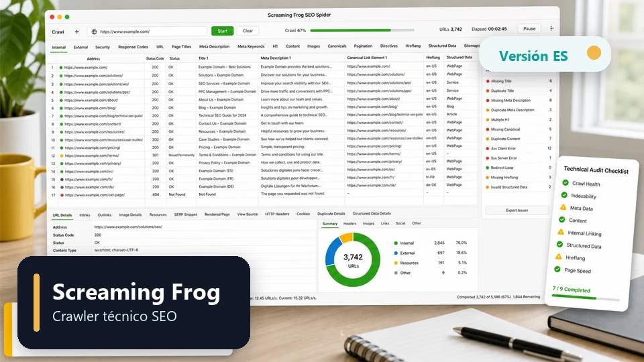Viewport: 644px width, 362px height.
Task: Open the Inlinks bottom tab
Action: 85,215
